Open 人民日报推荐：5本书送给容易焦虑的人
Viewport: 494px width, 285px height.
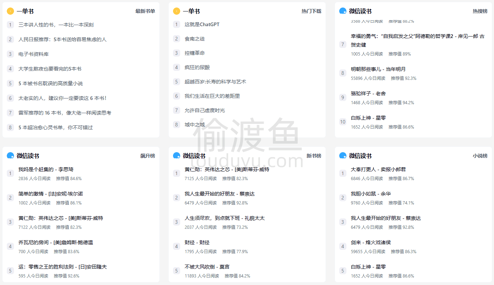(62, 39)
